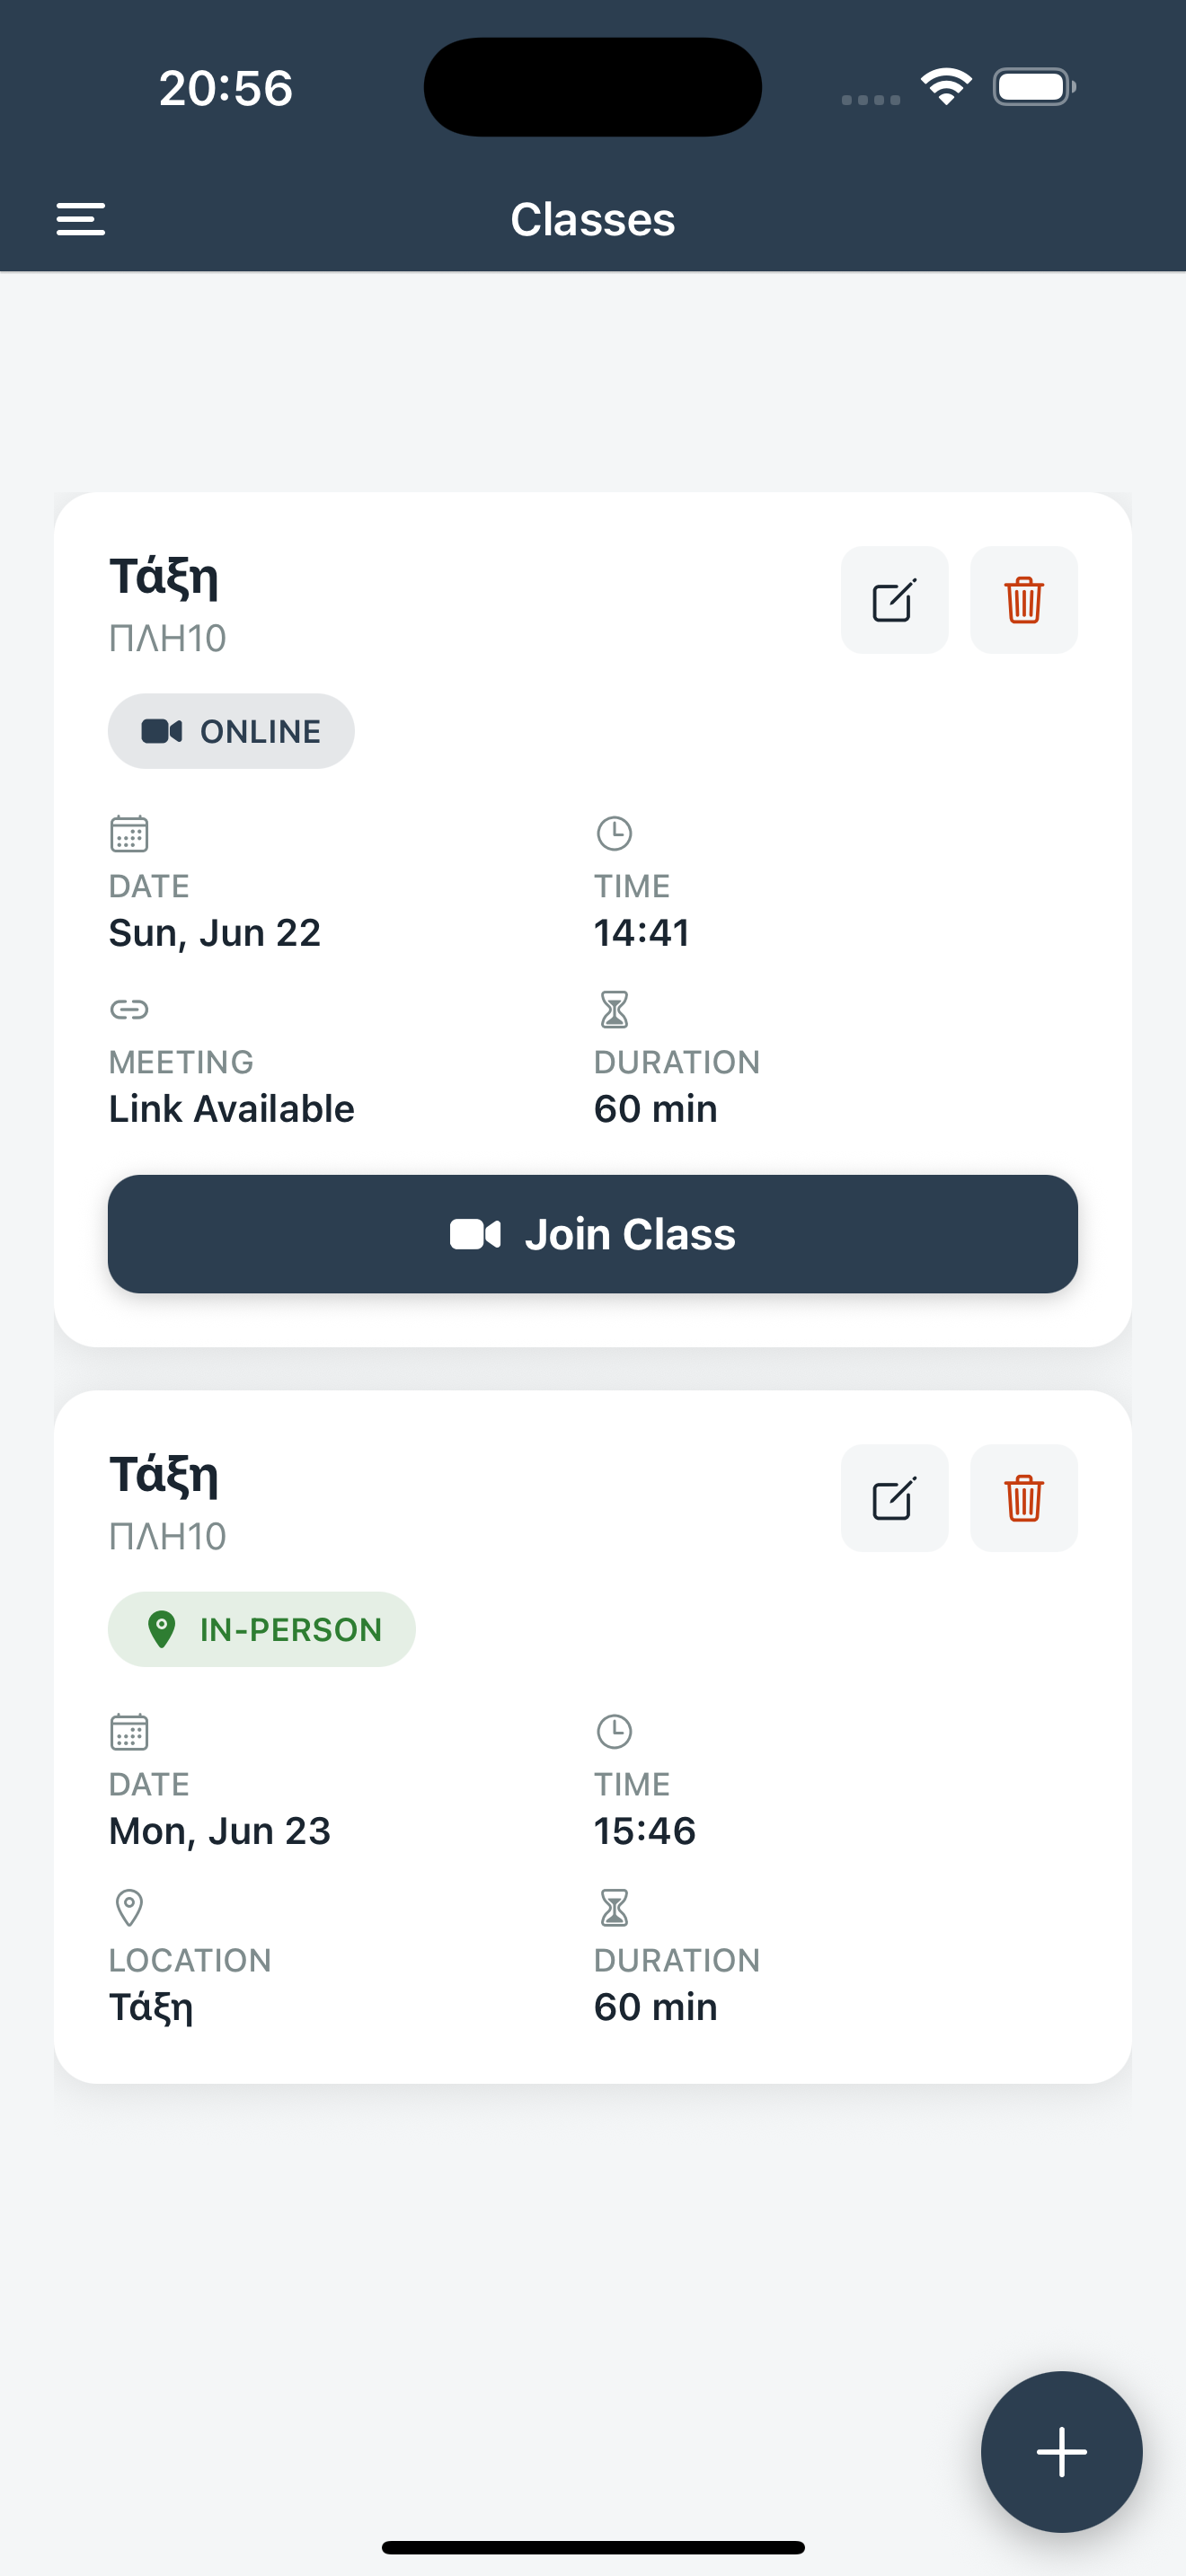
Task: Tap the clock icon above 15:46
Action: [x=614, y=1731]
